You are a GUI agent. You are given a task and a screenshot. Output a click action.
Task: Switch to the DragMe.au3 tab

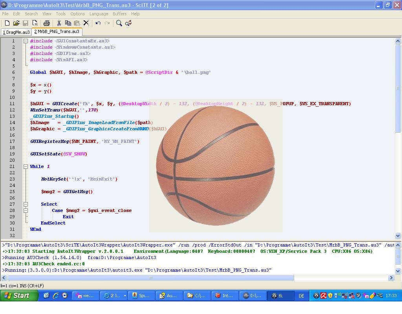point(16,32)
